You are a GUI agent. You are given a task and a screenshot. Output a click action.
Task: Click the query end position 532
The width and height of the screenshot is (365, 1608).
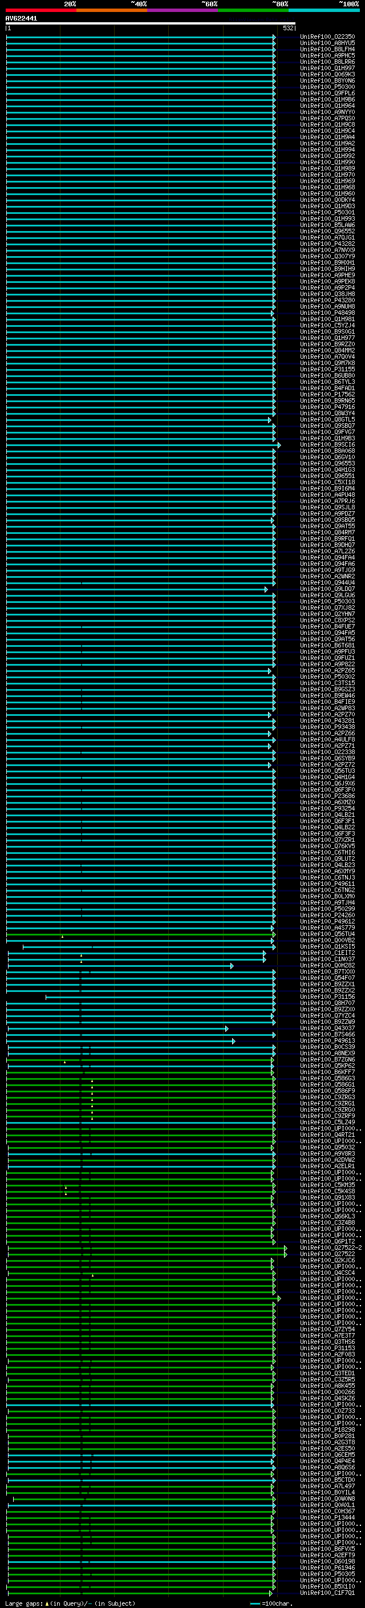click(x=288, y=28)
